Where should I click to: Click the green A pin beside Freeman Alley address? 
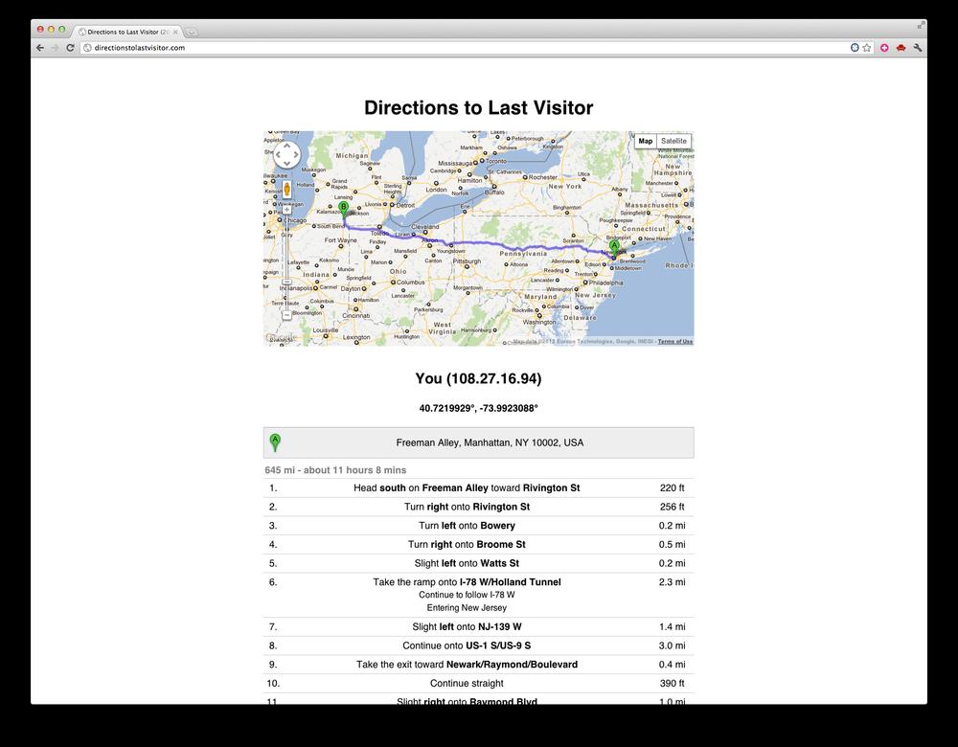(x=275, y=442)
